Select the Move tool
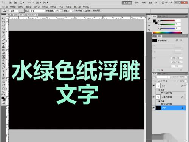189x142 pixels. click(x=3, y=19)
